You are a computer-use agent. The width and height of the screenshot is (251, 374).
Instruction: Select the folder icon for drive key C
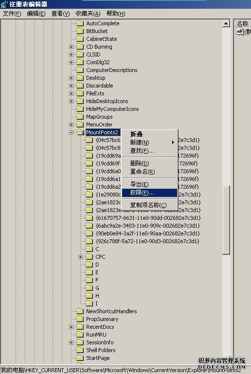pyautogui.click(x=89, y=249)
